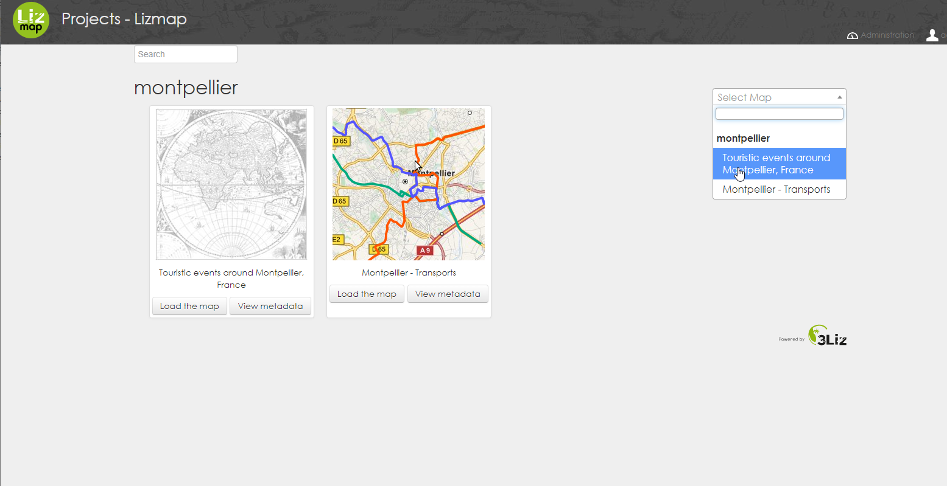View metadata for Montpellier Transports
This screenshot has height=486, width=947.
(448, 294)
